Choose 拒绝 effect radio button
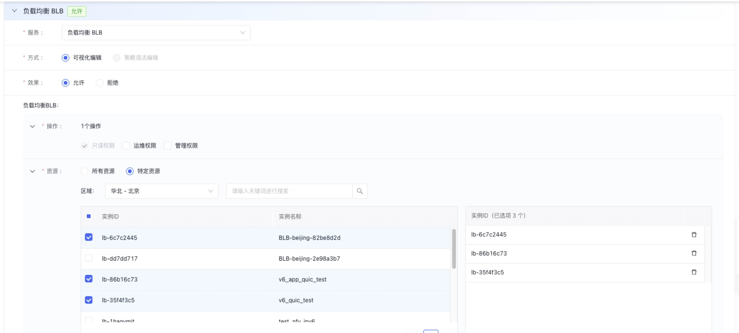The height and width of the screenshot is (333, 739). tap(100, 83)
